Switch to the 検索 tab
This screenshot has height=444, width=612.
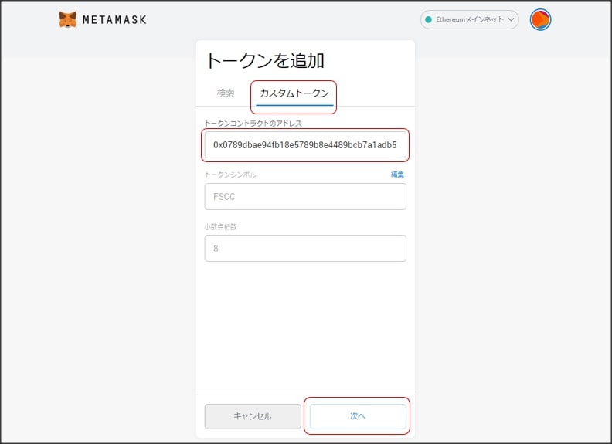pos(226,93)
